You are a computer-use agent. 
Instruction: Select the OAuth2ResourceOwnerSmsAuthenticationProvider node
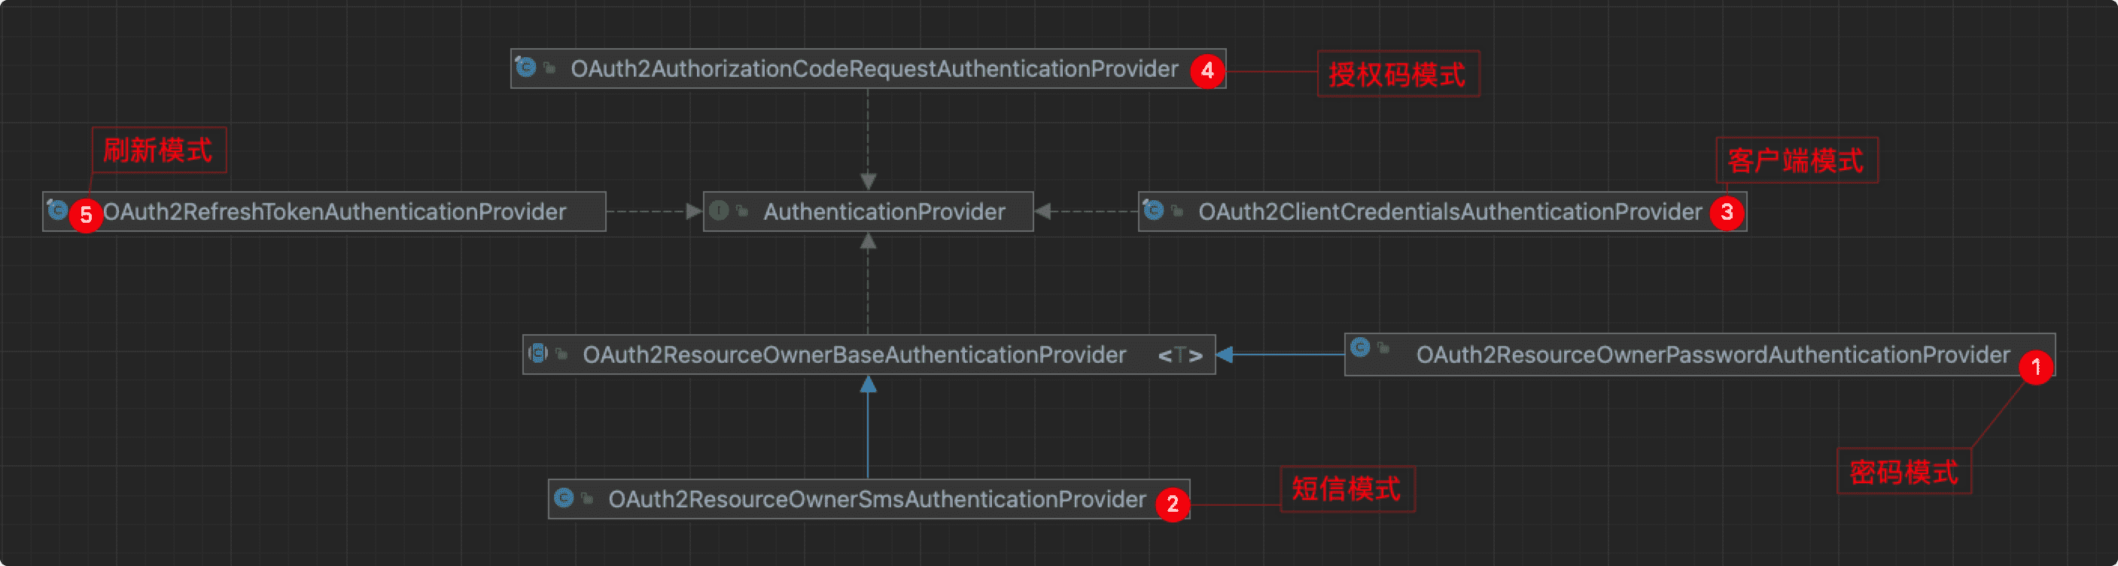(x=869, y=498)
